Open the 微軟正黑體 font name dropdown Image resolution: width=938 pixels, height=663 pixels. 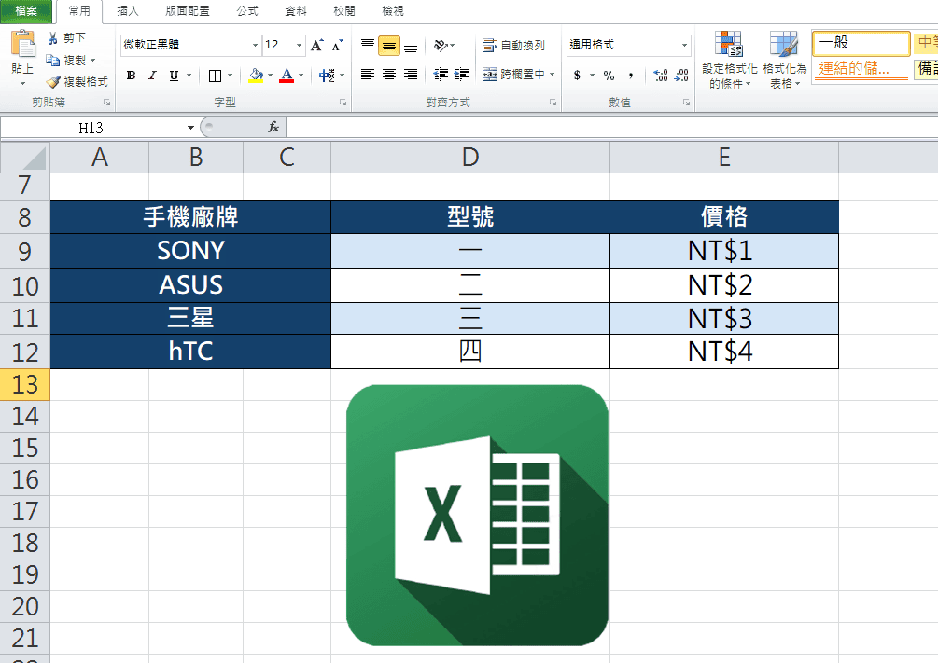255,46
